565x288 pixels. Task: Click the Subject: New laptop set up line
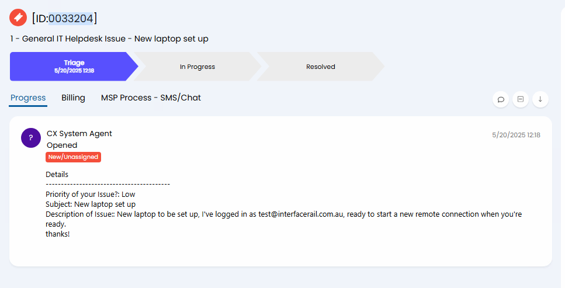coord(91,204)
